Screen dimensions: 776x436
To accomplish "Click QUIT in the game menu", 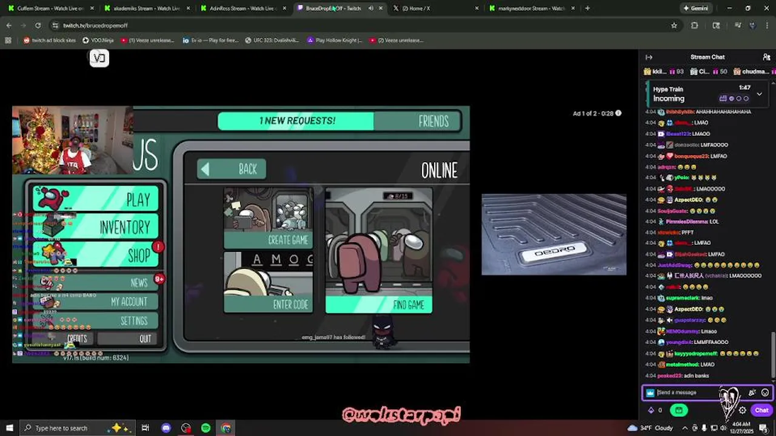I will [129, 339].
